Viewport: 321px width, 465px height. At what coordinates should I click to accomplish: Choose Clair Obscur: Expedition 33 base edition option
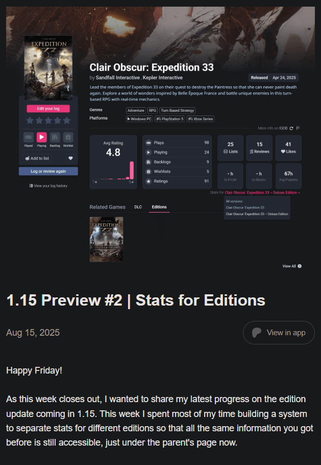pyautogui.click(x=245, y=207)
